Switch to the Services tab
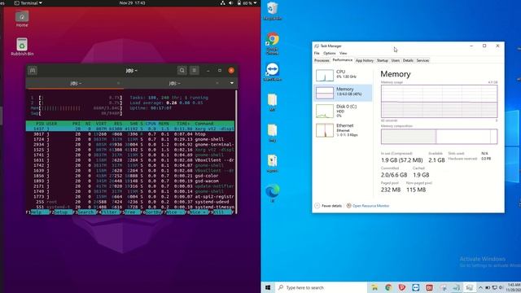Image resolution: width=521 pixels, height=293 pixels. coord(422,60)
